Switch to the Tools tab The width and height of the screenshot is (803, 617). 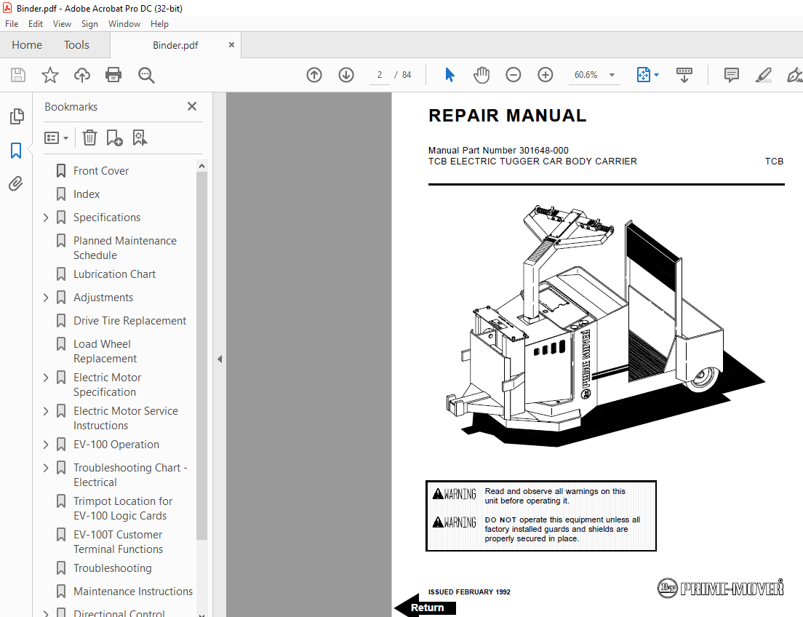point(76,45)
